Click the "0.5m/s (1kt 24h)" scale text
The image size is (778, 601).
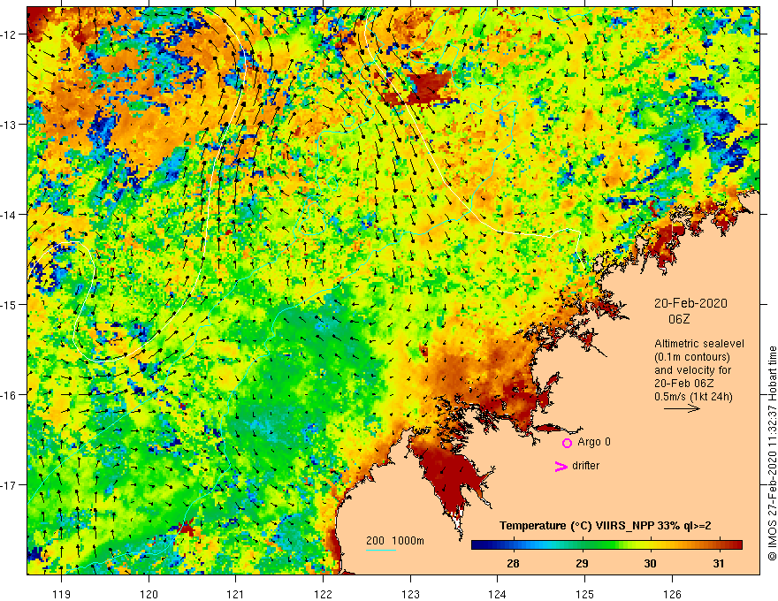[693, 397]
